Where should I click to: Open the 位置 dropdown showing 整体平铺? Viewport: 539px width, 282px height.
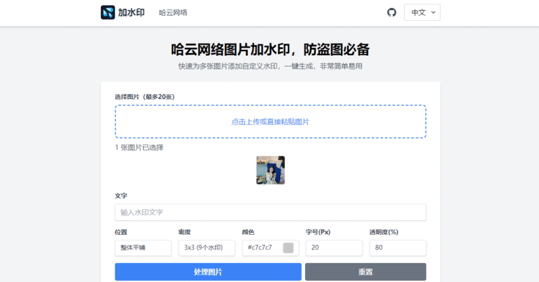143,248
